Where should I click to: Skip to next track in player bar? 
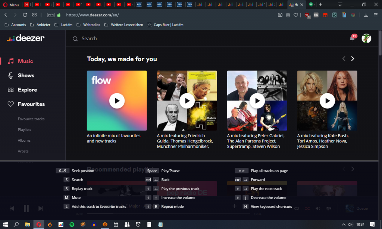pyautogui.click(x=41, y=208)
